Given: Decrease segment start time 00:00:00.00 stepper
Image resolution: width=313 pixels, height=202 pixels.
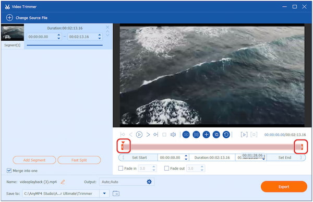Looking at the screenshot, I should (58, 38).
